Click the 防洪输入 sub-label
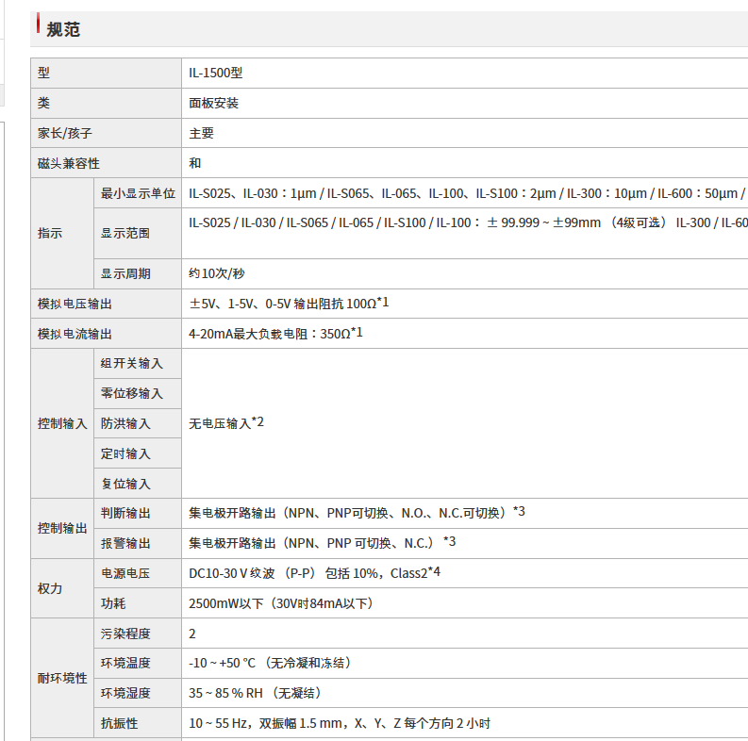This screenshot has width=748, height=741. tap(125, 423)
